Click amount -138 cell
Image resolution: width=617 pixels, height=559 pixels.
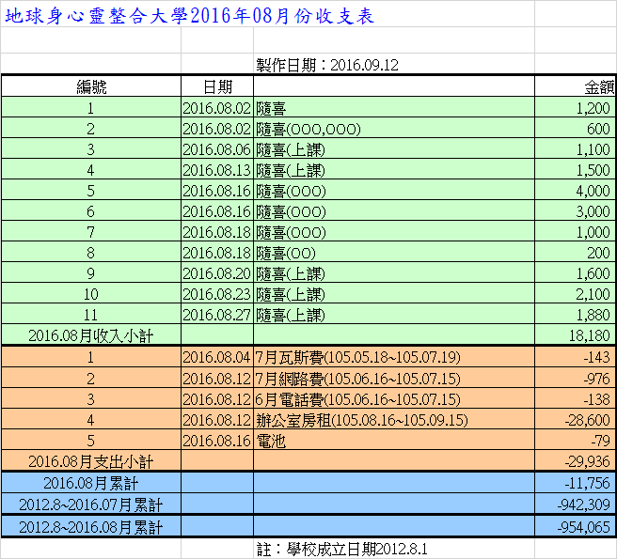pyautogui.click(x=575, y=399)
